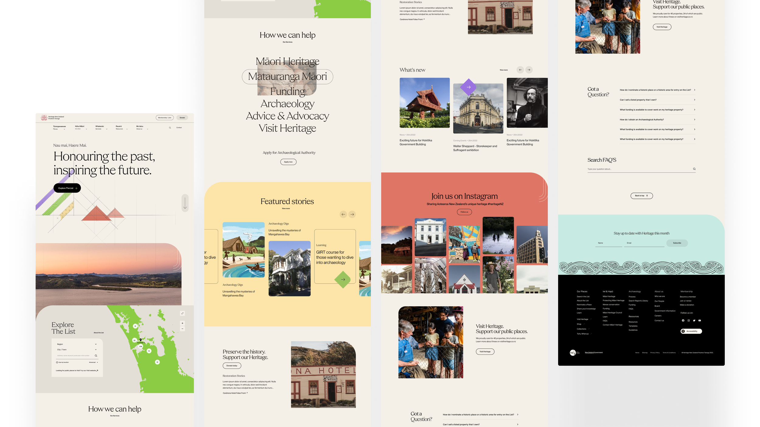Click the Accessibility button in footer
Image resolution: width=760 pixels, height=427 pixels.
coord(691,331)
